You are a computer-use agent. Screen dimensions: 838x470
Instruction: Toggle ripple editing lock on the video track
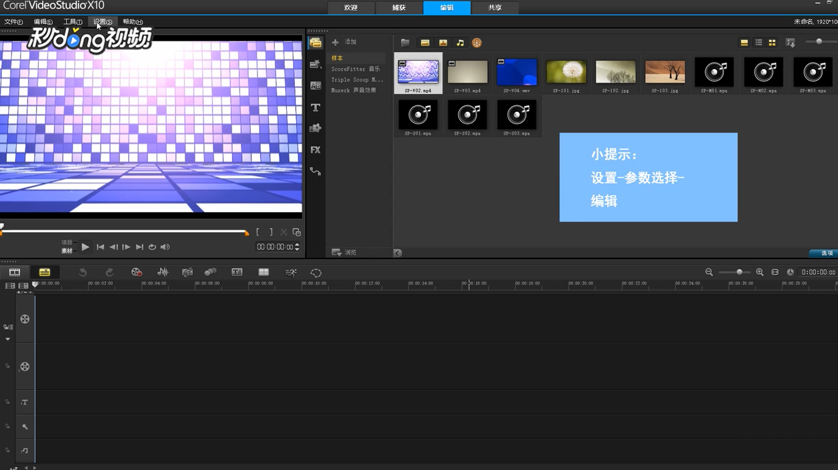pos(8,327)
